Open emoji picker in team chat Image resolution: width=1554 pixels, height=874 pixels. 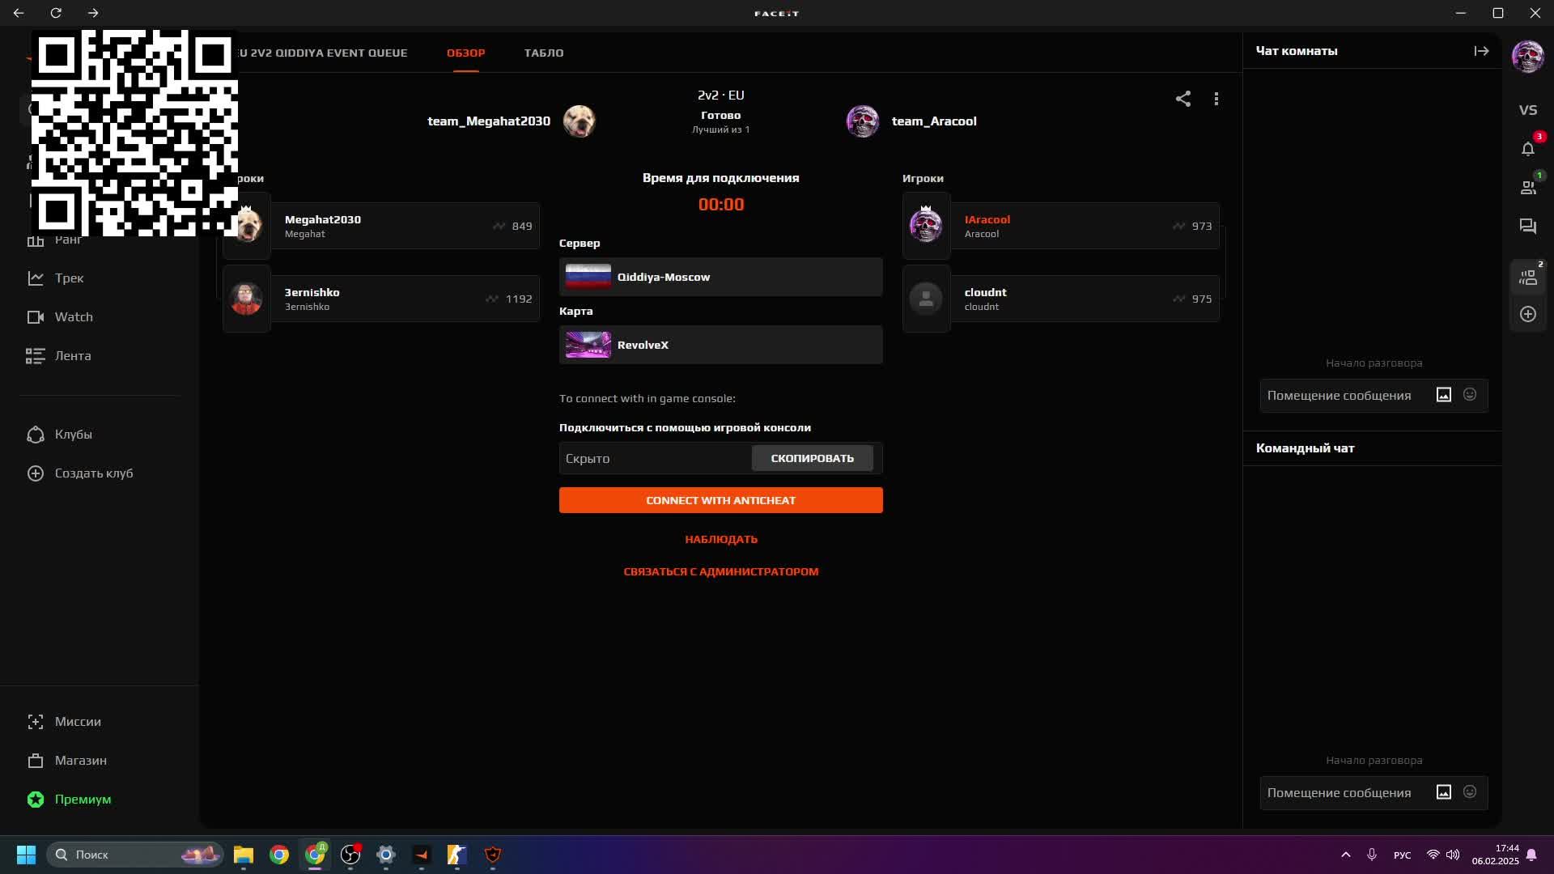(x=1469, y=792)
